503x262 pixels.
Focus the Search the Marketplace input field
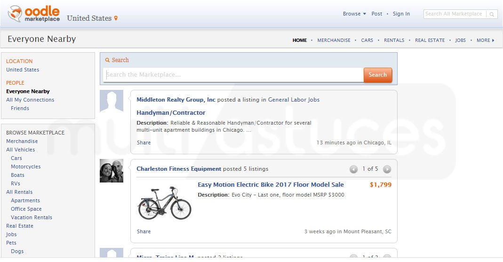coord(233,75)
